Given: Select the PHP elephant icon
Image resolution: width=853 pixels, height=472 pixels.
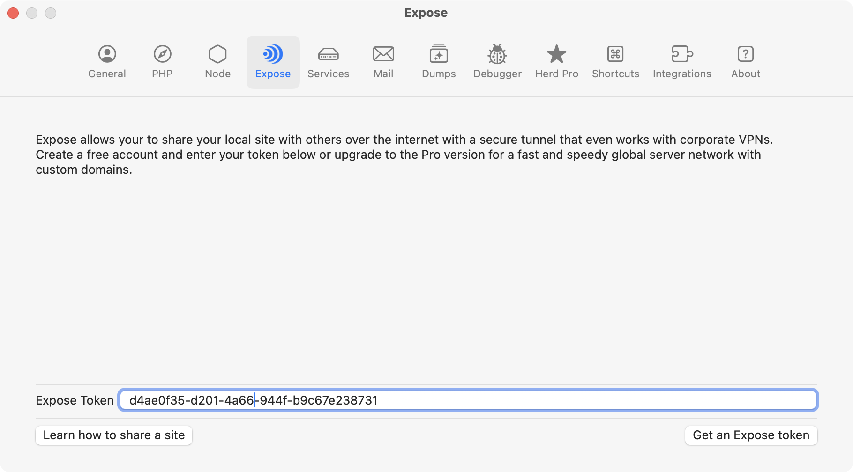Looking at the screenshot, I should click(x=162, y=54).
